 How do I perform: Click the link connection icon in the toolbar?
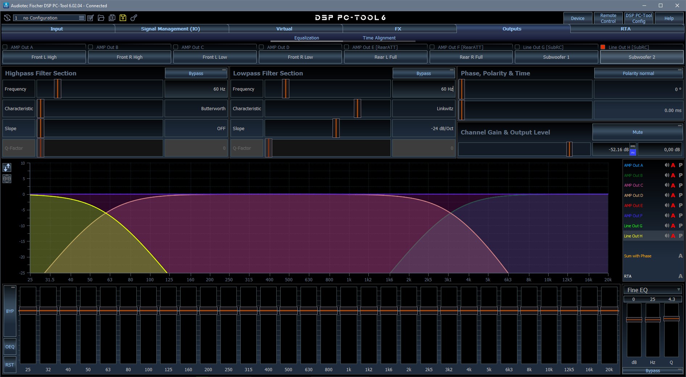[133, 18]
